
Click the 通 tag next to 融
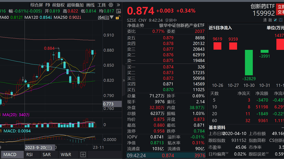coord(265,20)
